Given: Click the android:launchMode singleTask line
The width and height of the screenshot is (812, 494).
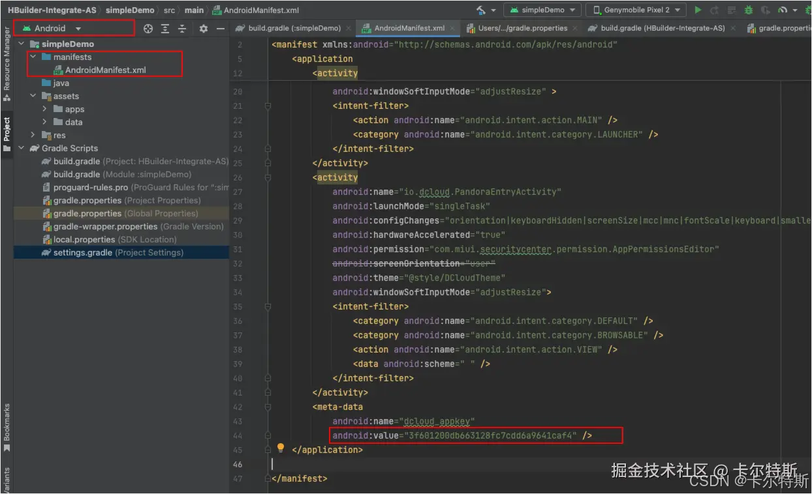Looking at the screenshot, I should click(412, 206).
